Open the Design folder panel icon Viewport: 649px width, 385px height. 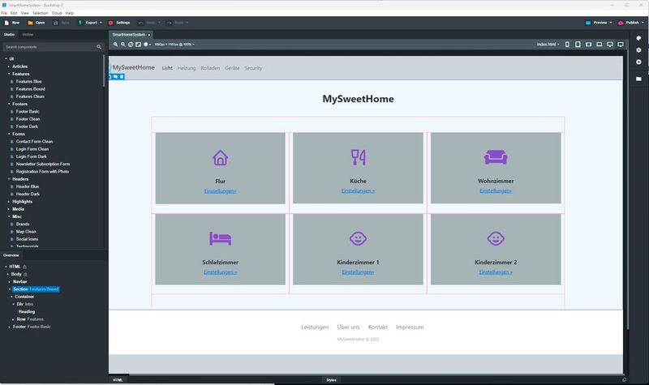(x=638, y=79)
